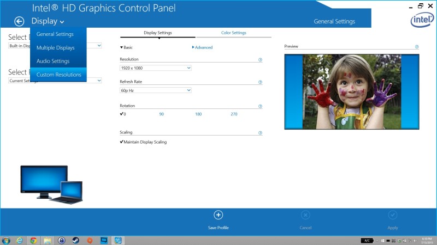
Task: Click the A/C battery indicator in the tray
Action: pyautogui.click(x=367, y=241)
